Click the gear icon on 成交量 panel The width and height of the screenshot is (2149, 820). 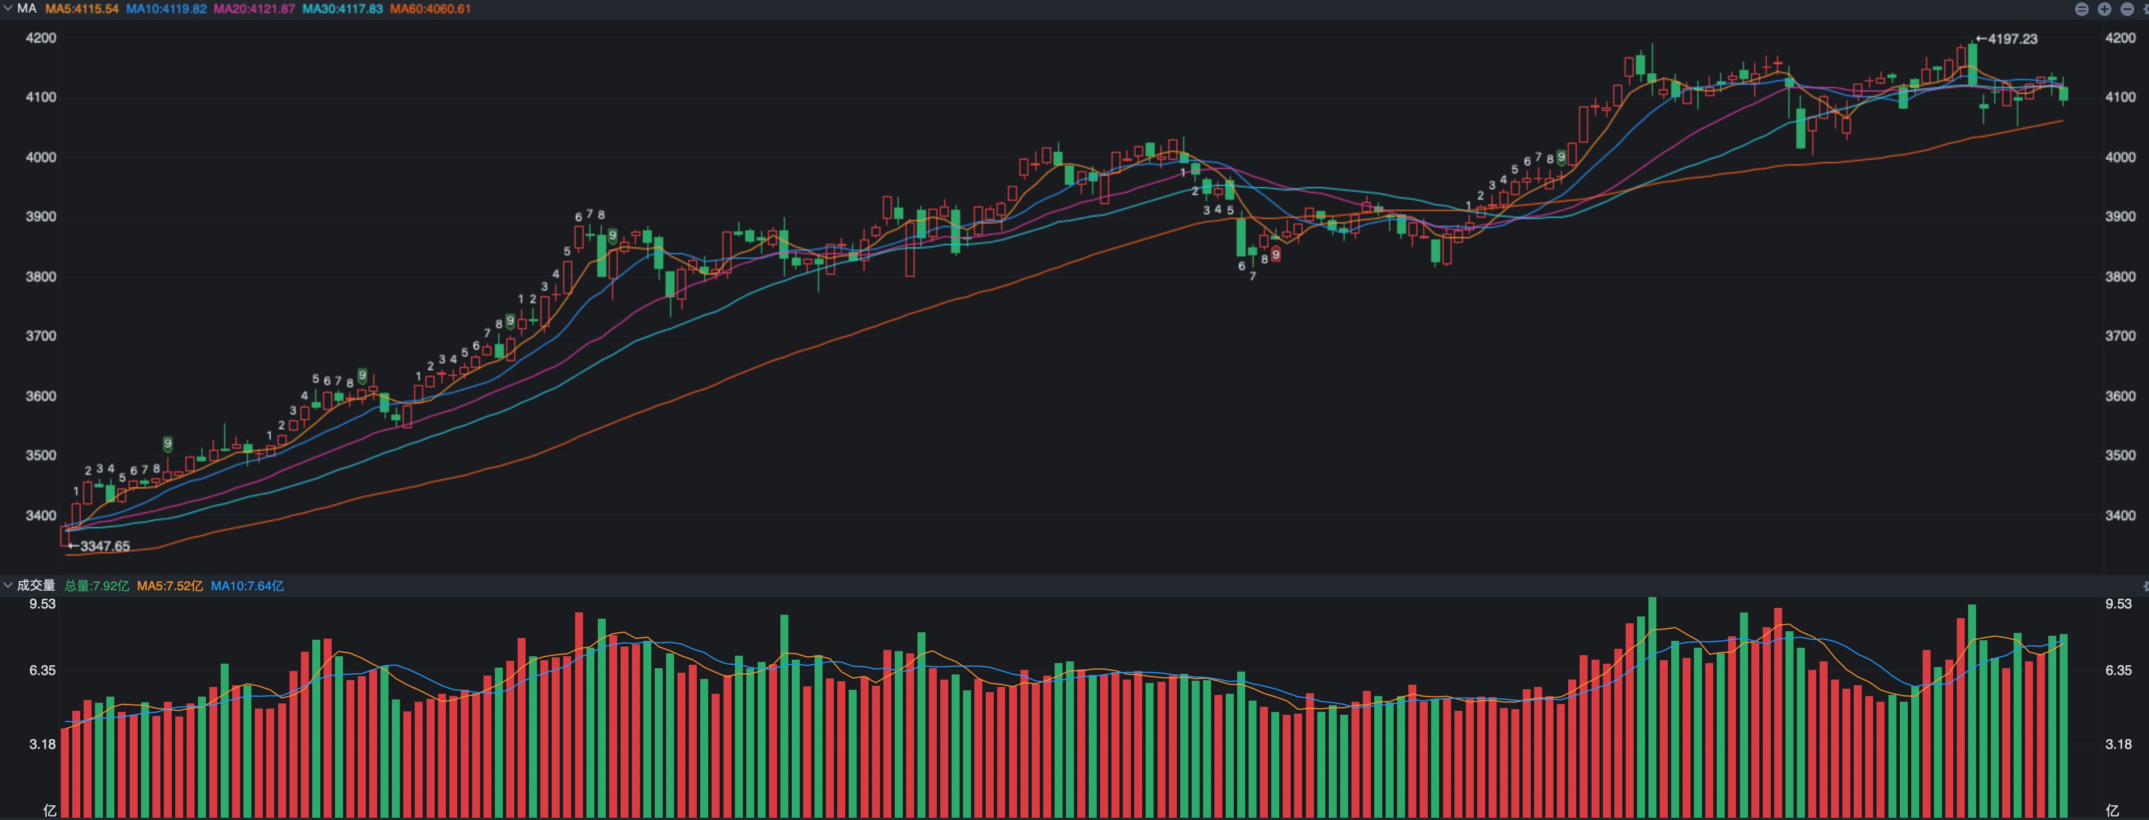(2146, 586)
